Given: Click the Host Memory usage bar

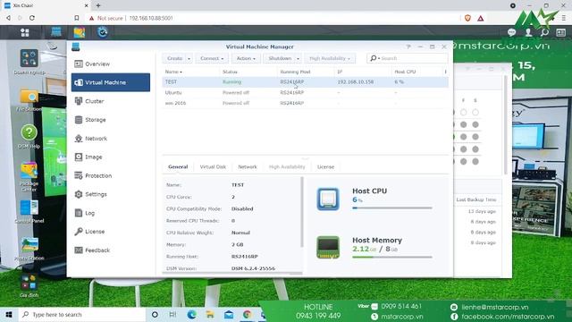Looking at the screenshot, I should [x=392, y=257].
